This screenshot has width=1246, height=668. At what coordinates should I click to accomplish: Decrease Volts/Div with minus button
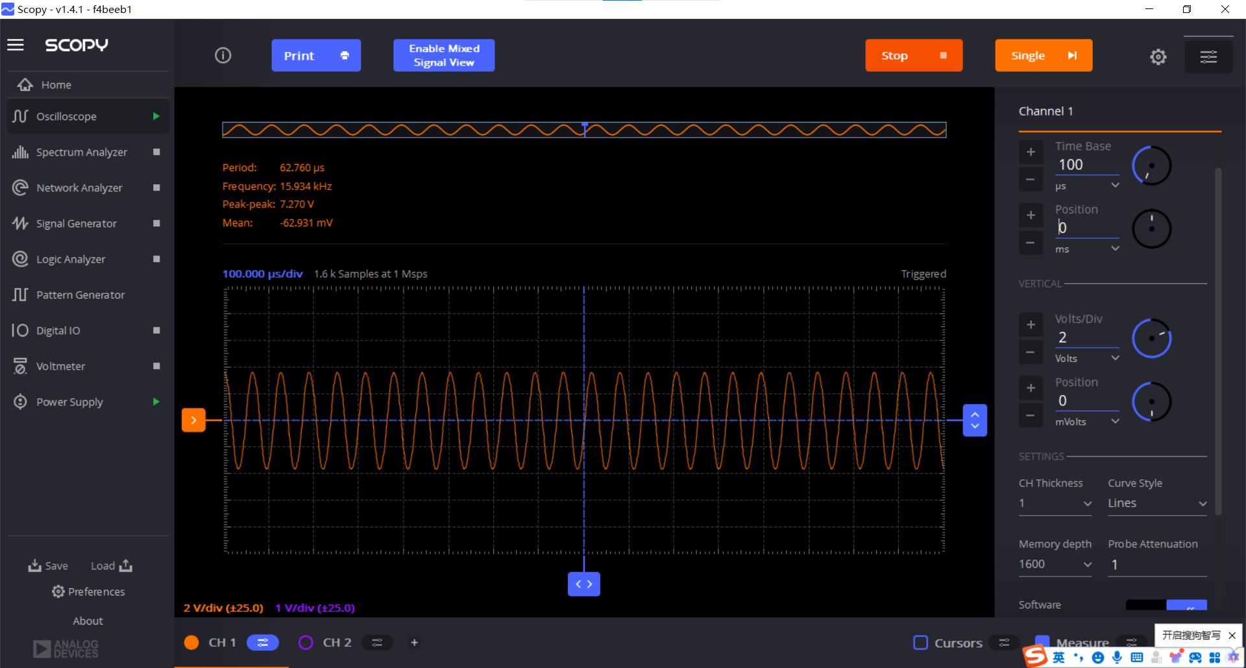1031,352
